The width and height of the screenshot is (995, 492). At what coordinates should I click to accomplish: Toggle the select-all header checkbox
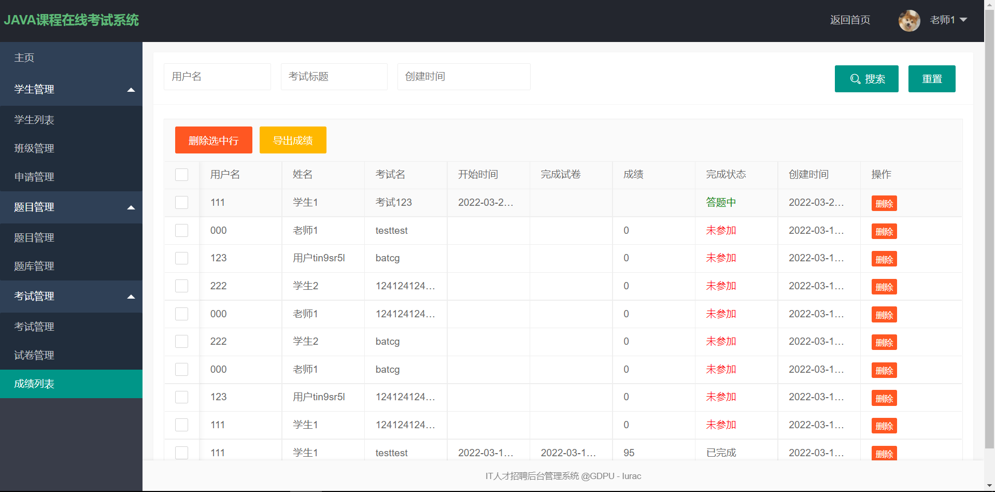click(181, 175)
